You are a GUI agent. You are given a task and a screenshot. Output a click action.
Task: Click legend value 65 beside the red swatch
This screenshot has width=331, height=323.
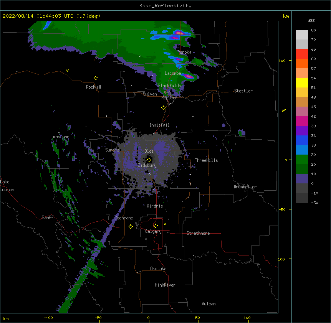[x=313, y=49]
